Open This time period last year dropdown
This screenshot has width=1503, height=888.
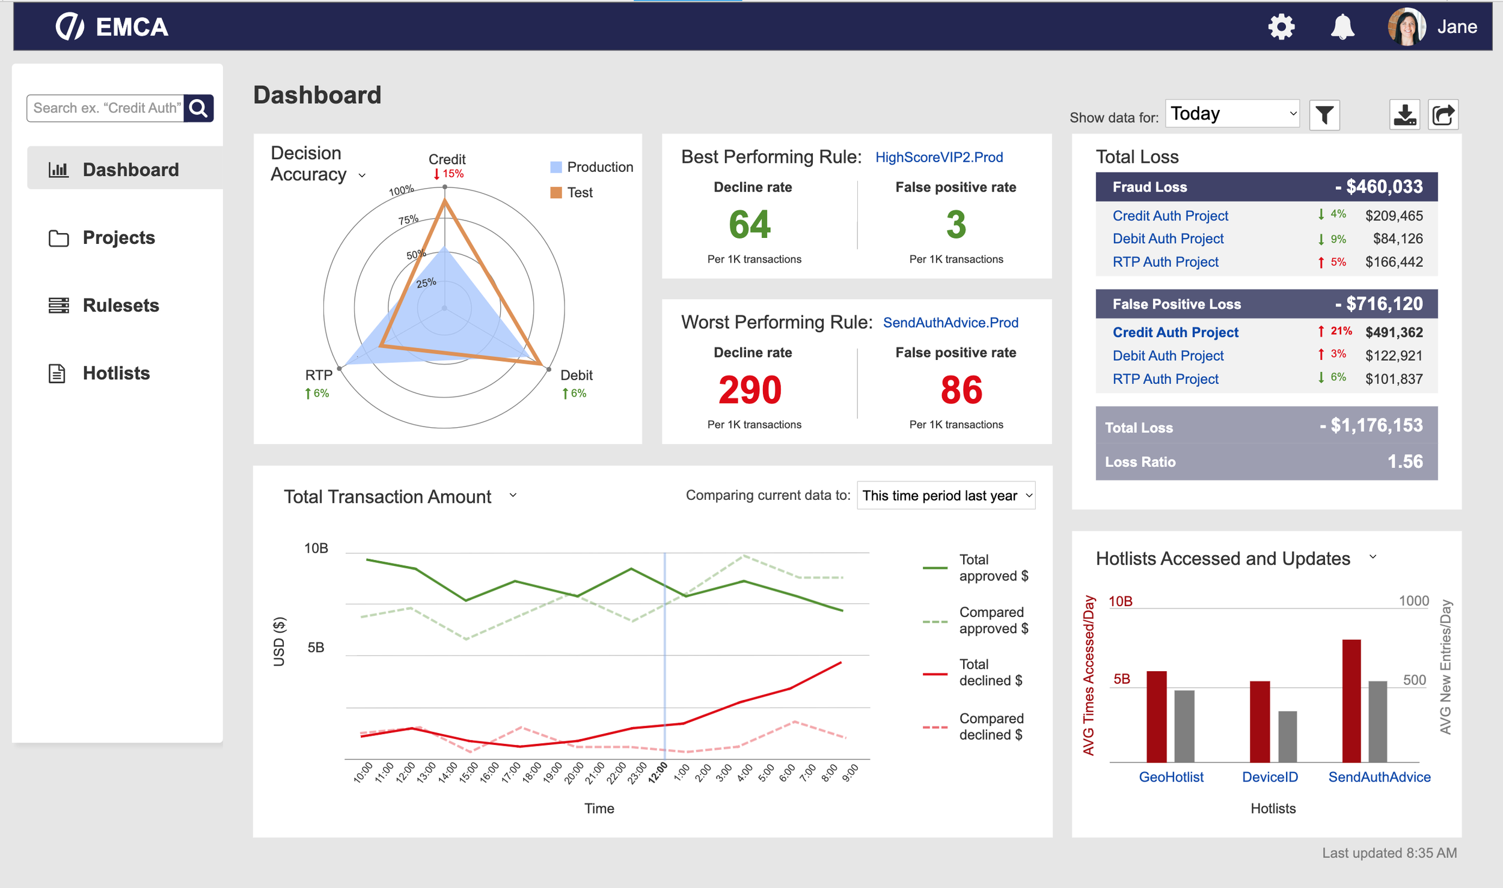tap(946, 496)
